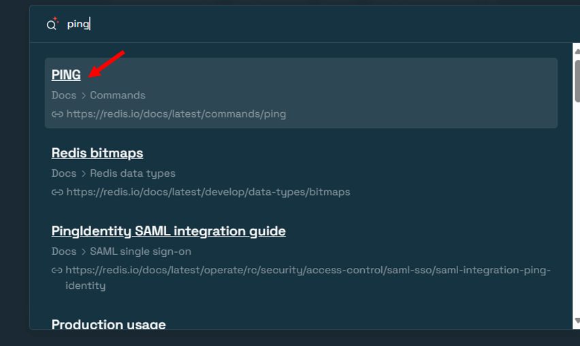This screenshot has height=346, width=580.
Task: Click the link icon beside commands/ping URL
Action: 57,114
